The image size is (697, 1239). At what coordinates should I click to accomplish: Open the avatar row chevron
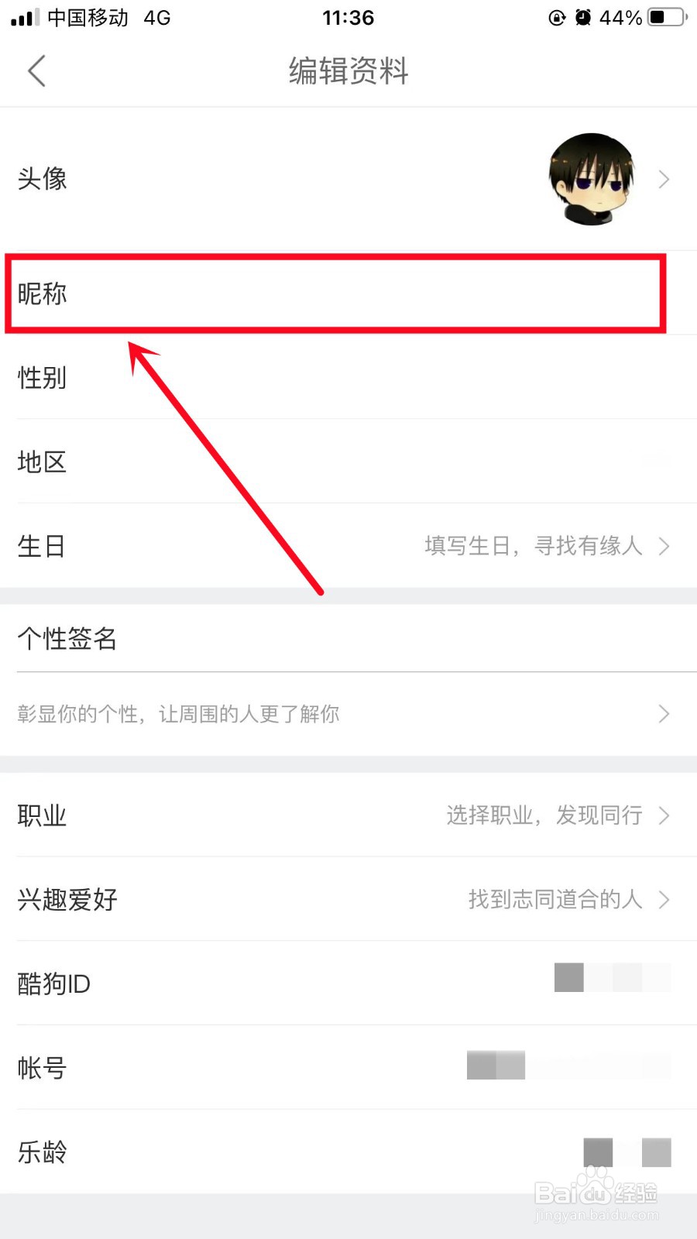pyautogui.click(x=664, y=180)
